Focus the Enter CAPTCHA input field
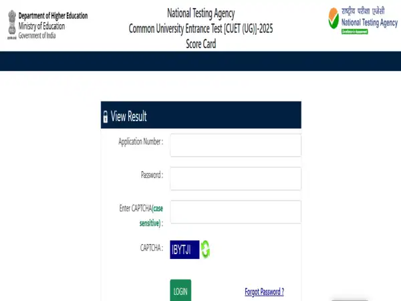401x301 pixels. point(235,212)
